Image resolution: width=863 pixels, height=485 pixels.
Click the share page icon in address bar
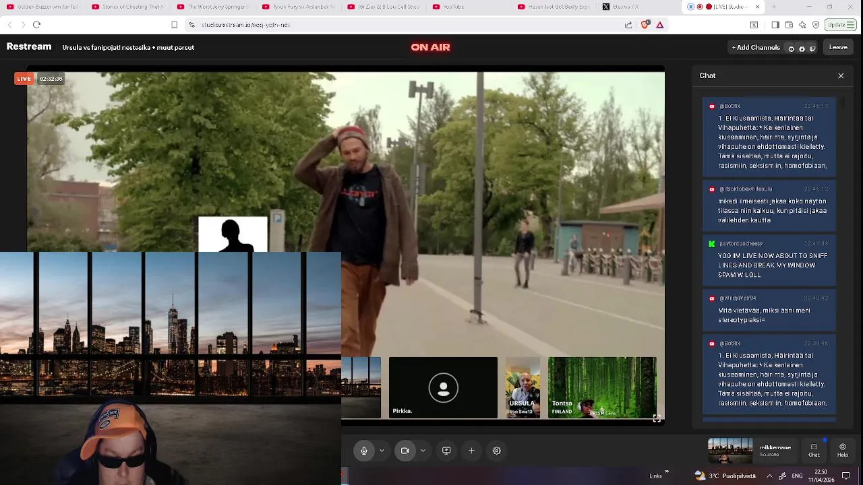point(628,25)
